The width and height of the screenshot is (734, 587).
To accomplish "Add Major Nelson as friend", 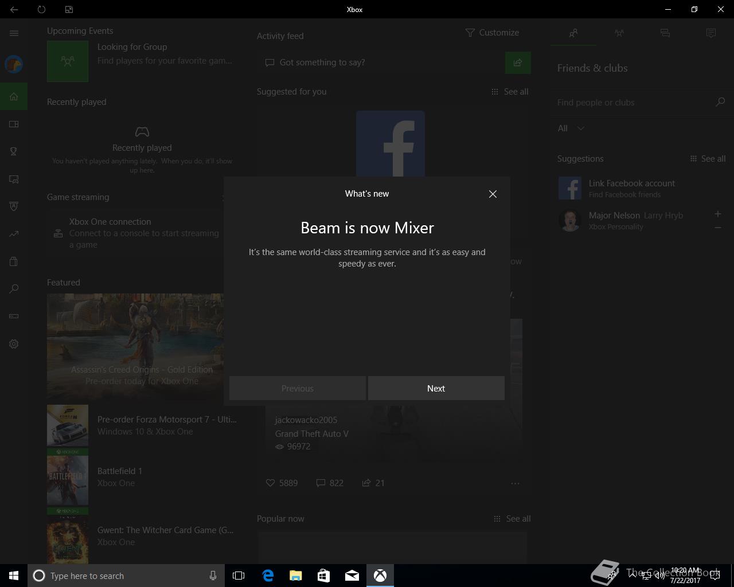I will click(717, 214).
